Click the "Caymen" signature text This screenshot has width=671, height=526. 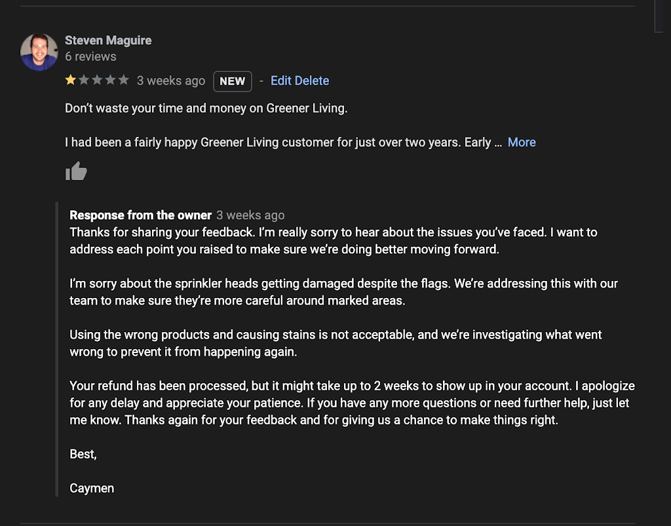click(x=92, y=488)
